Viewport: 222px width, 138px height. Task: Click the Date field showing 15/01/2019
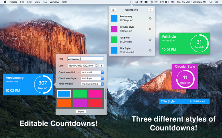(82, 66)
